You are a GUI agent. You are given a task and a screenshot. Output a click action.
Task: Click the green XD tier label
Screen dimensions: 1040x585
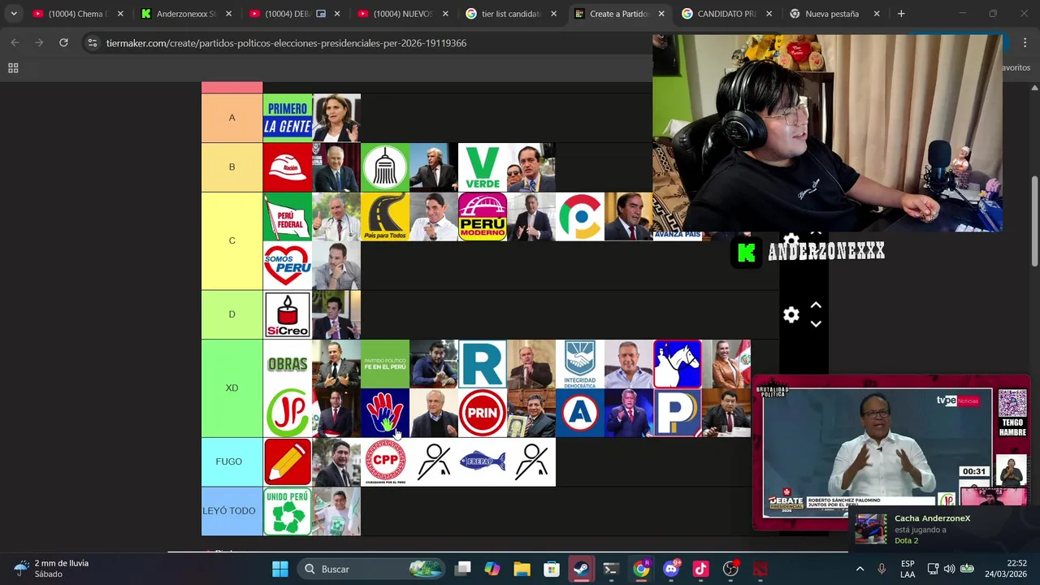232,388
